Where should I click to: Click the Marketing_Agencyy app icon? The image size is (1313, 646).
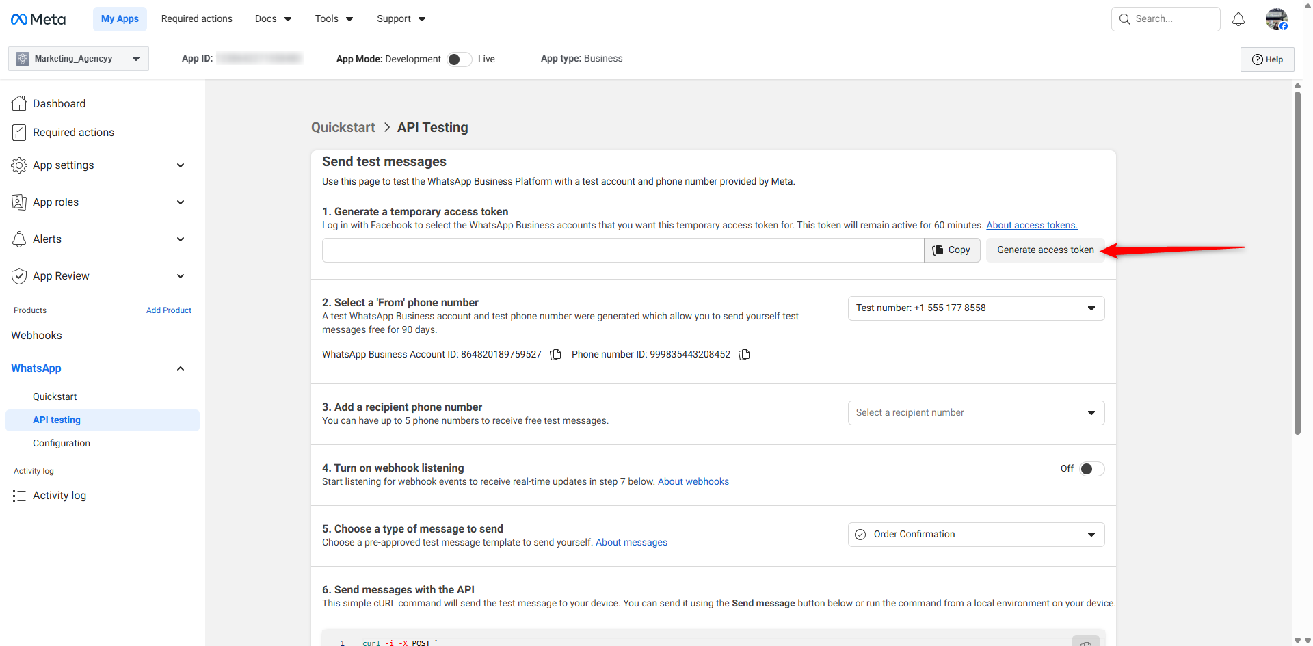(23, 59)
